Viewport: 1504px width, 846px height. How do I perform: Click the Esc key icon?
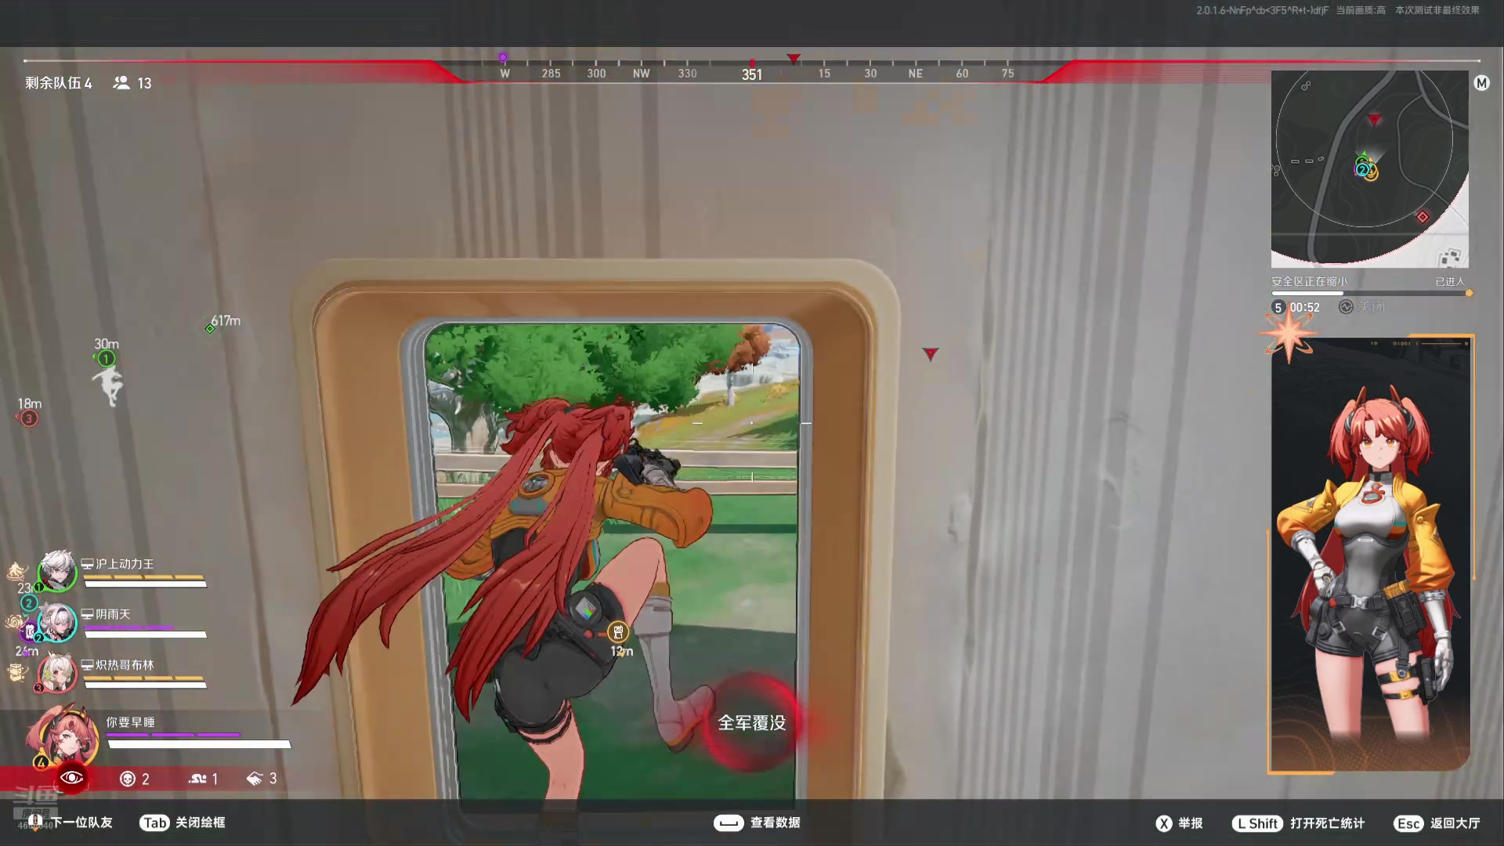pos(1408,823)
